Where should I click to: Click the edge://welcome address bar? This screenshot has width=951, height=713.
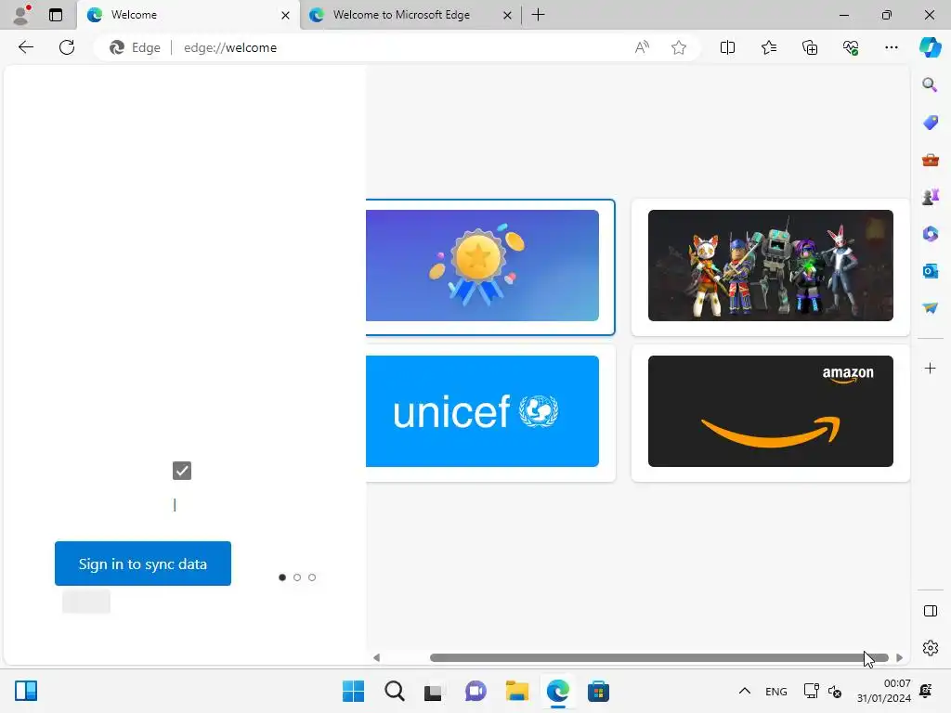[x=397, y=47]
